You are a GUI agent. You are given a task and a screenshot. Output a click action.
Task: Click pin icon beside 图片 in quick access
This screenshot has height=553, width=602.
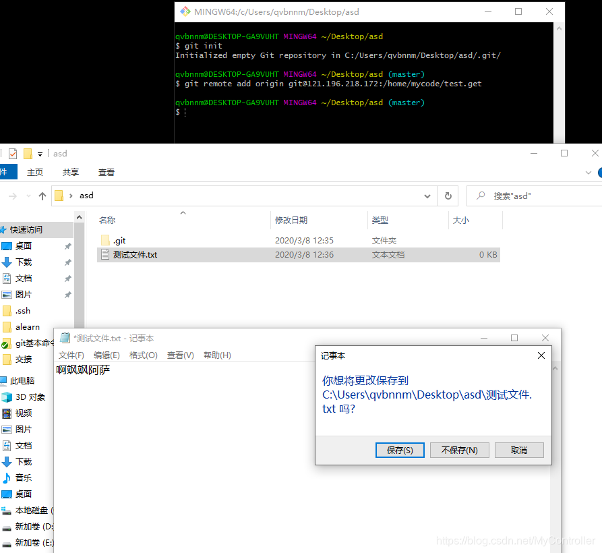click(67, 295)
